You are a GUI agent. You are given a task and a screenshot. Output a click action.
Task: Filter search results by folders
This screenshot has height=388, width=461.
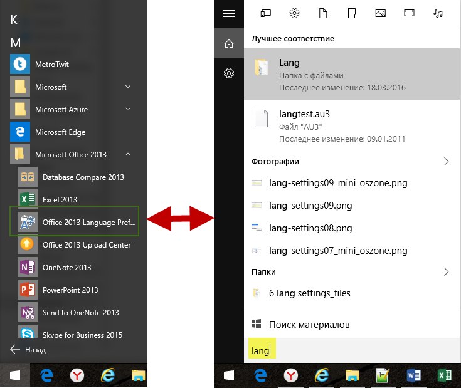click(x=352, y=13)
